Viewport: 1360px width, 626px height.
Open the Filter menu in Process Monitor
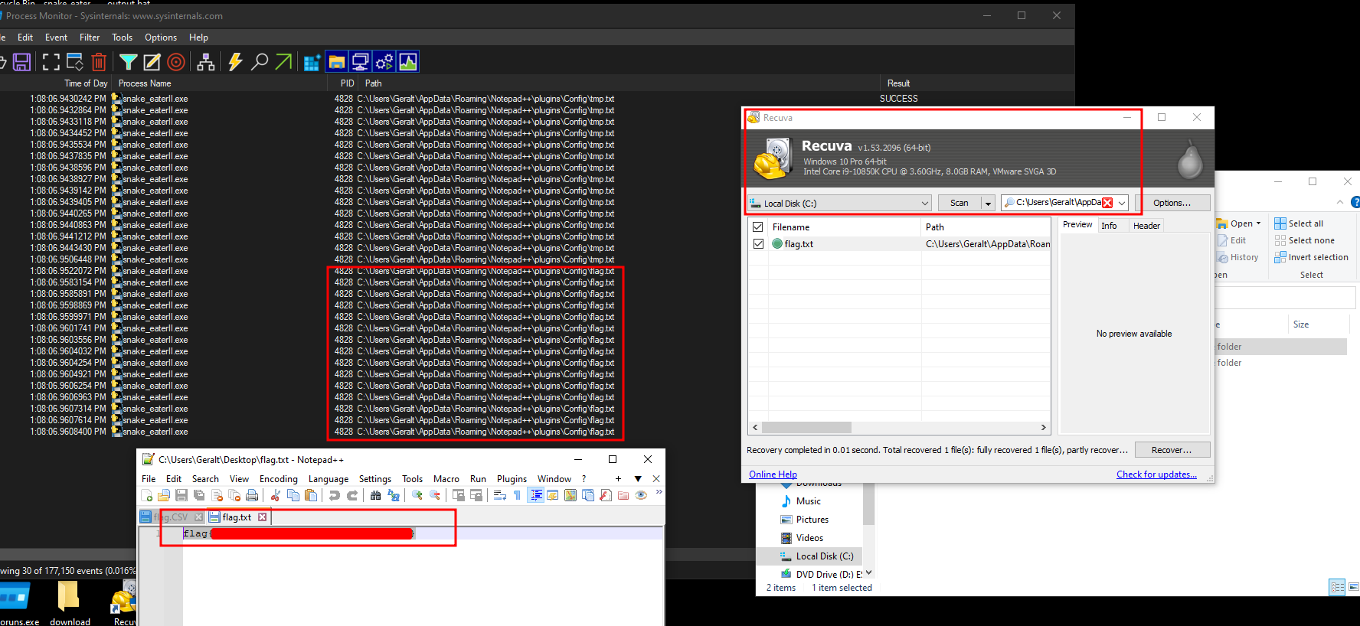[90, 37]
